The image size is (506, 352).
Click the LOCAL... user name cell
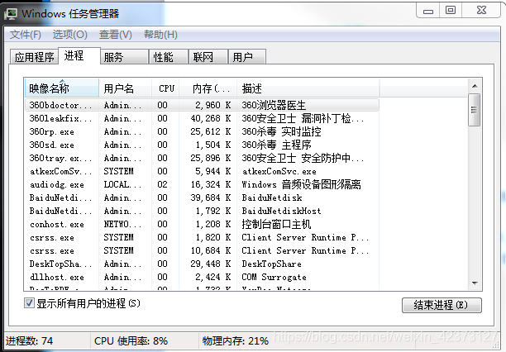(122, 184)
